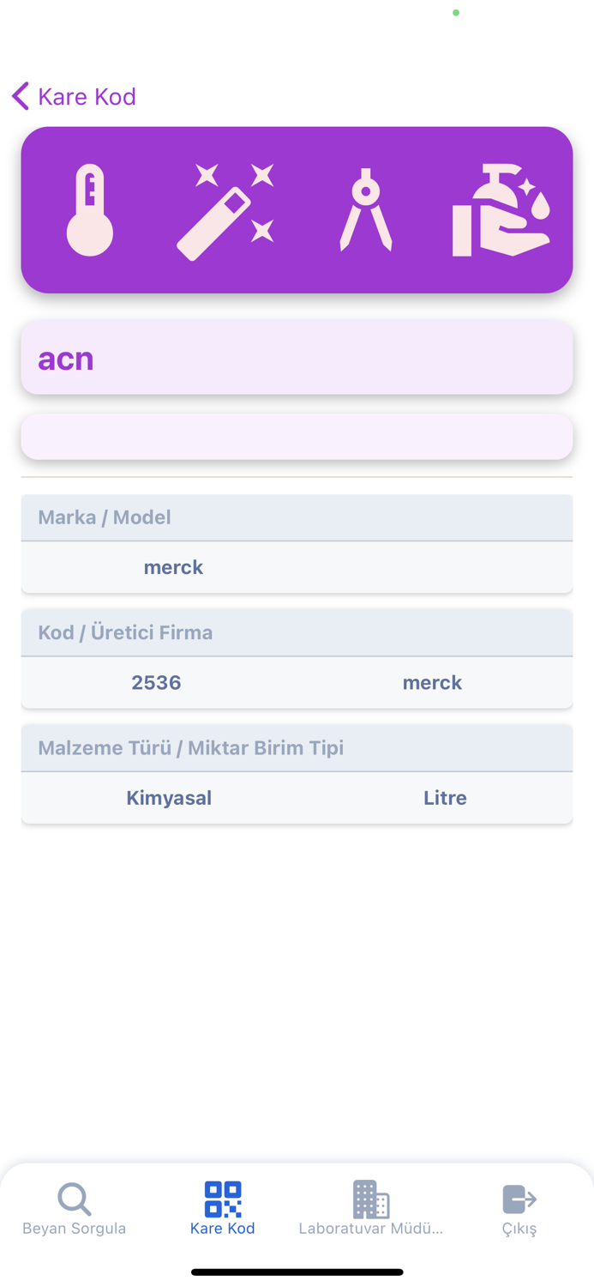Tap the Marka / Model header
This screenshot has width=594, height=1287.
(x=105, y=517)
